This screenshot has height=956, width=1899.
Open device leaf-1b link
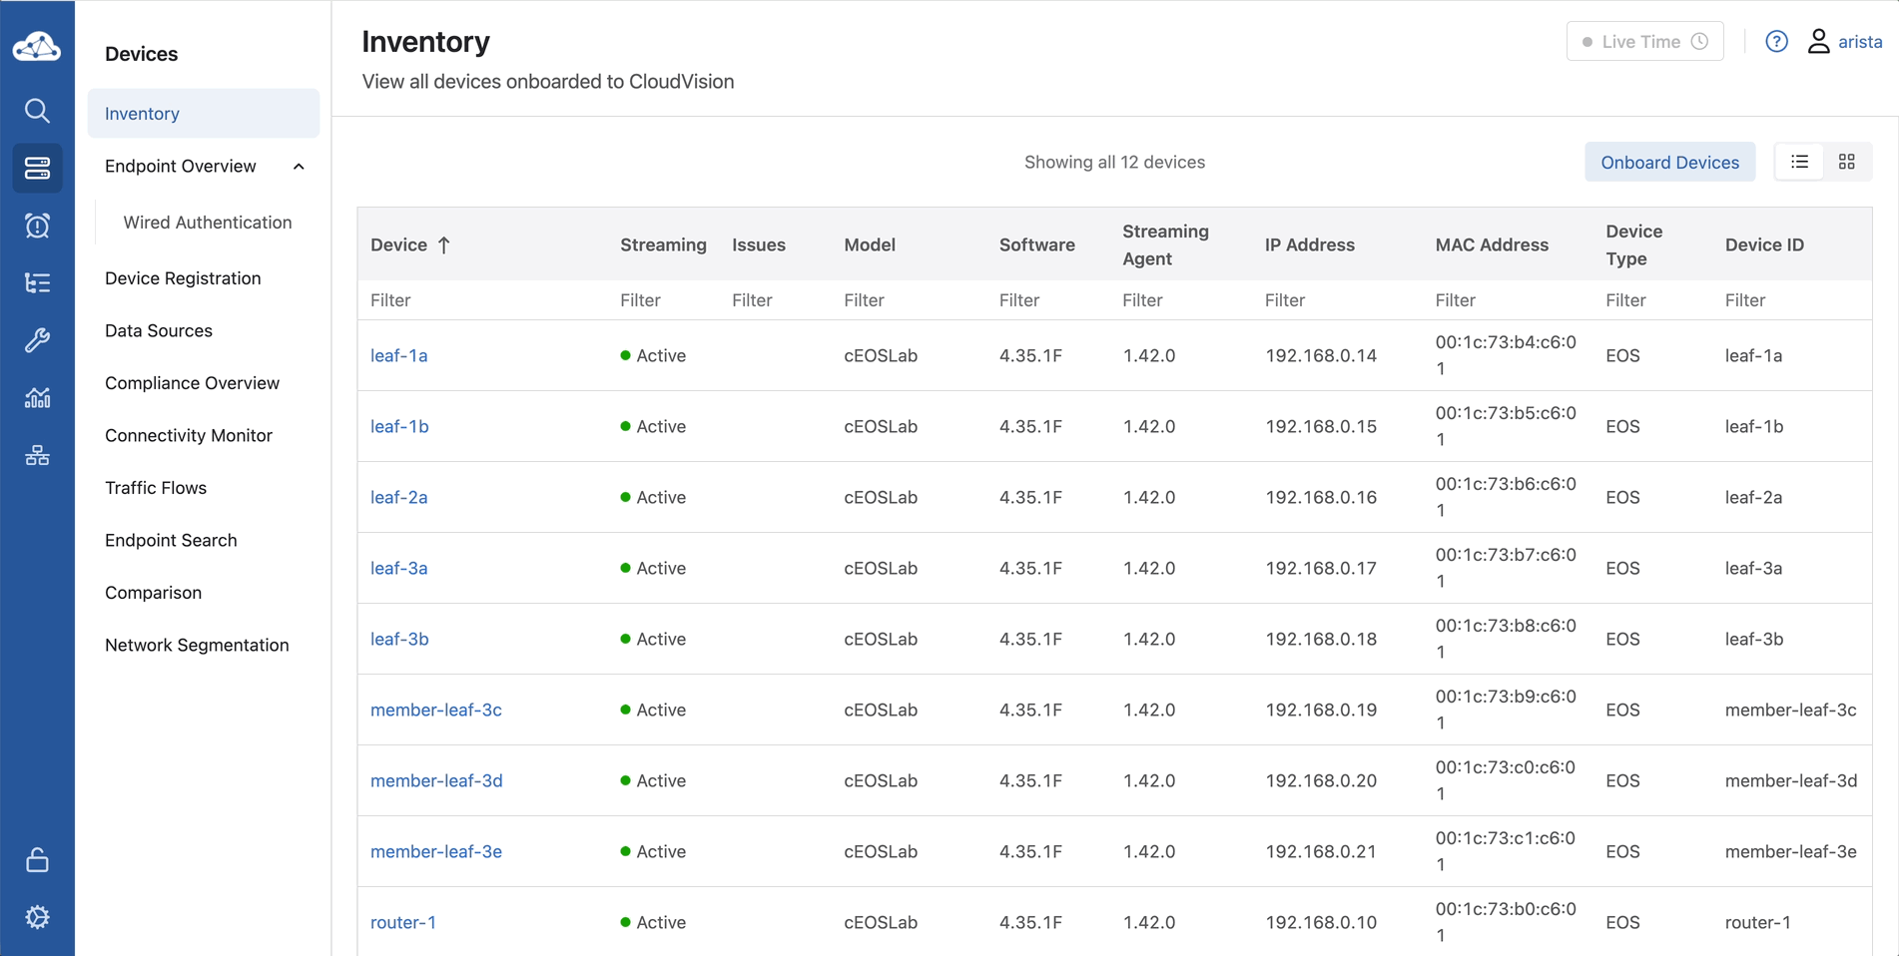(x=399, y=427)
